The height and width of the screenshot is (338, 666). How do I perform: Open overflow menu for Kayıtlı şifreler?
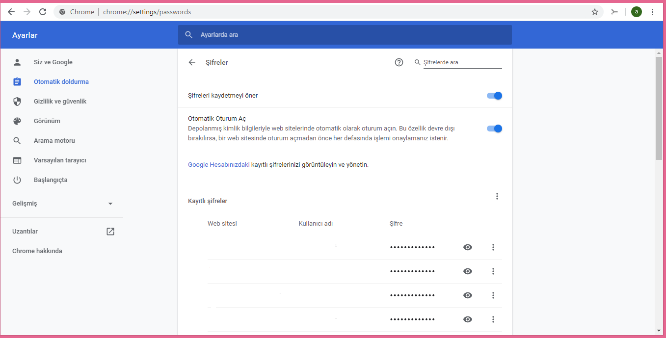coord(497,196)
